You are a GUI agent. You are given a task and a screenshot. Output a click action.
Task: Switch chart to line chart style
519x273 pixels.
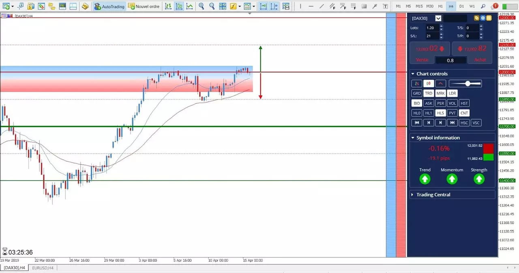189,6
